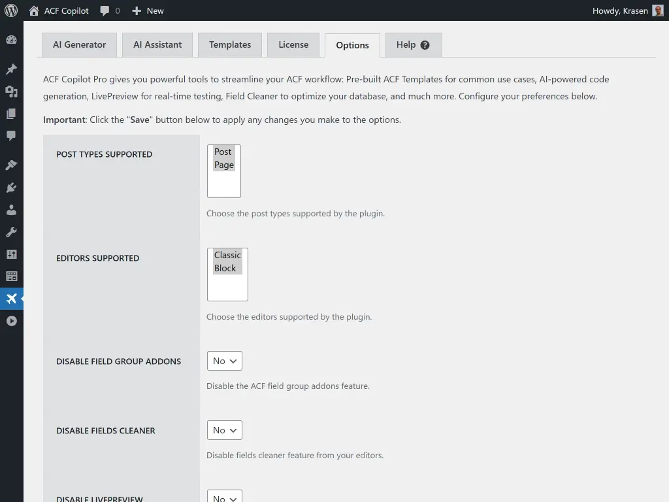
Task: Open the WordPress Dashboard from the sidebar
Action: (12, 39)
